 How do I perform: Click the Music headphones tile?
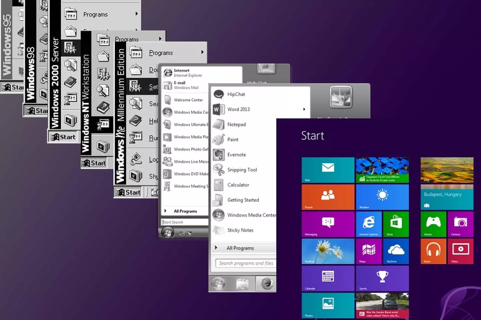coord(433,251)
